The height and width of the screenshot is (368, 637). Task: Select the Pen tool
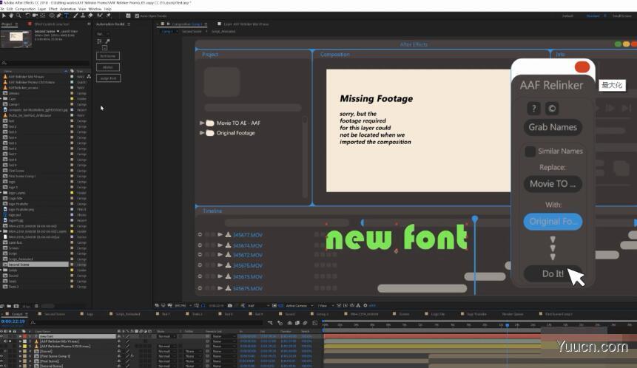click(59, 16)
